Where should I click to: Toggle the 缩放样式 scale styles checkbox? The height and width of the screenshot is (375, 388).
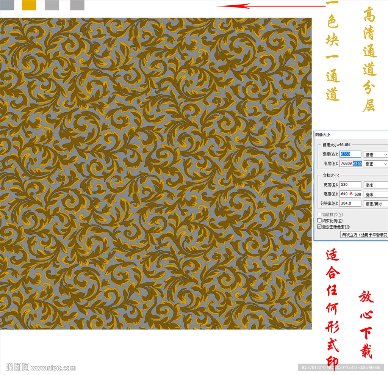pos(319,214)
